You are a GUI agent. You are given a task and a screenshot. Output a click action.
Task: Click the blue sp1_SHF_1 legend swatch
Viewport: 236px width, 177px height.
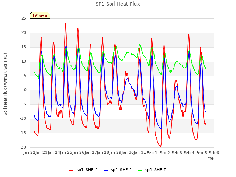(x=106, y=170)
